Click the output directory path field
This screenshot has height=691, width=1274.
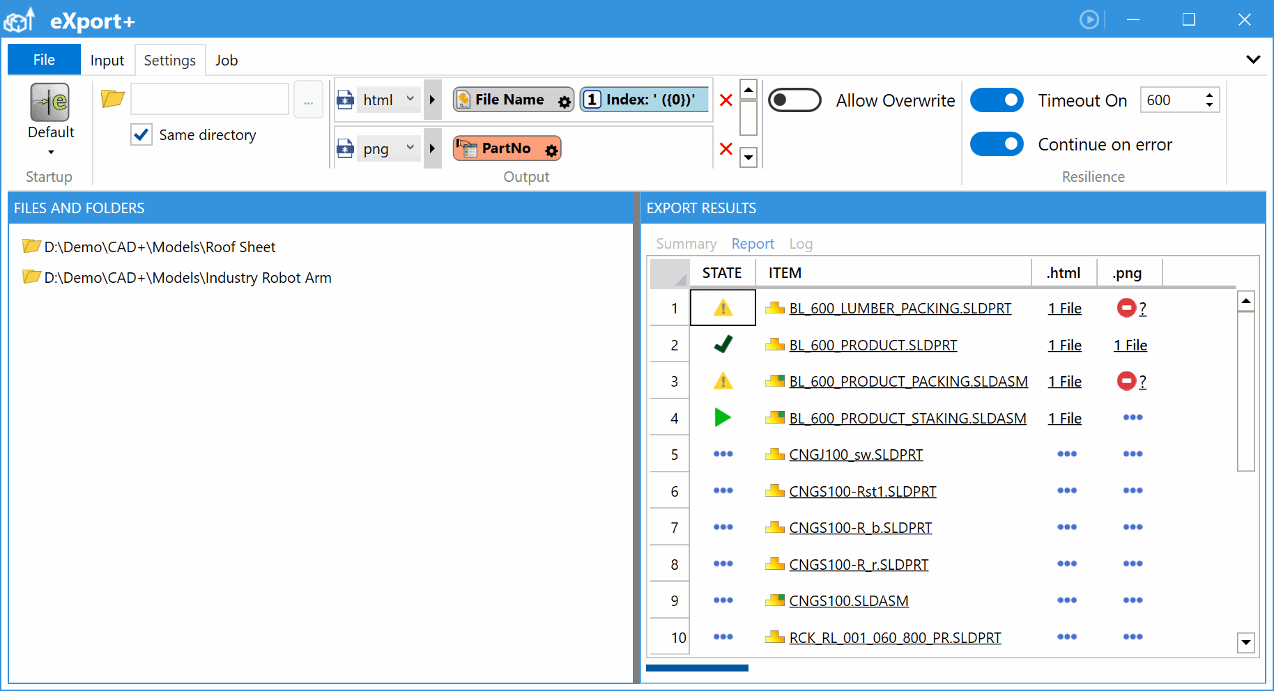point(210,100)
